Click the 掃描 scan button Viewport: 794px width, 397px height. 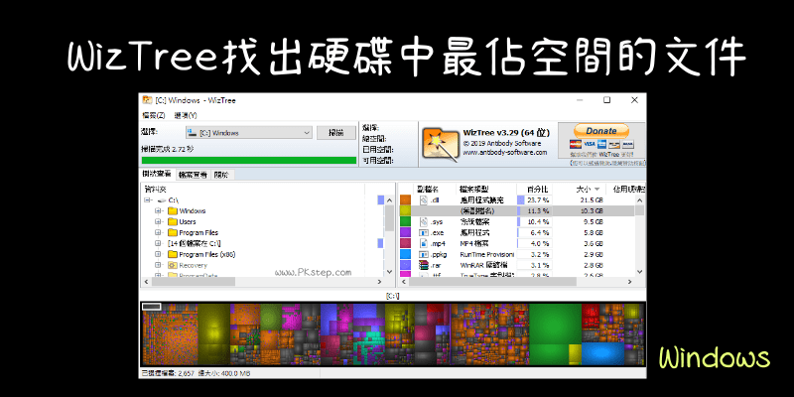point(336,133)
